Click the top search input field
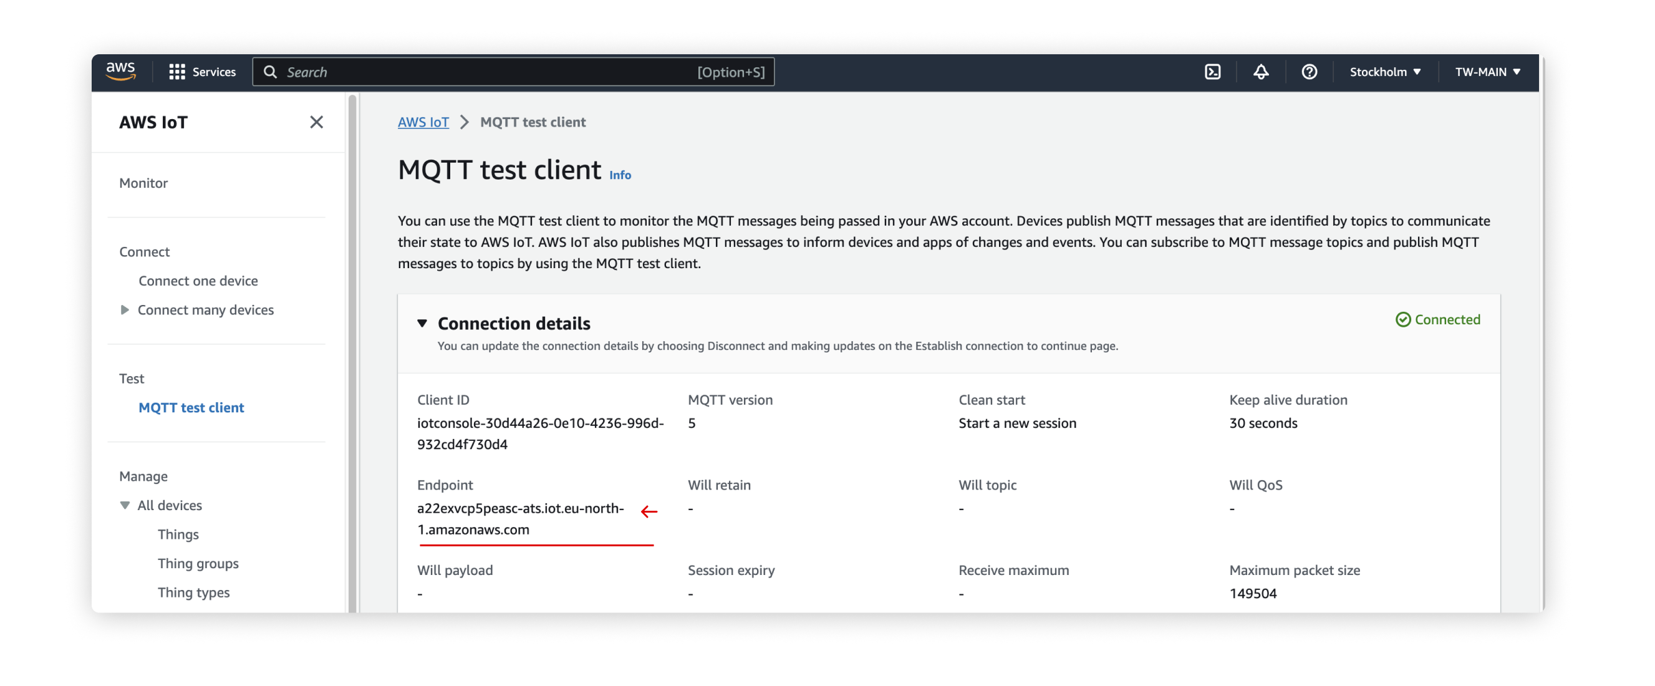The width and height of the screenshot is (1655, 686). (x=514, y=72)
